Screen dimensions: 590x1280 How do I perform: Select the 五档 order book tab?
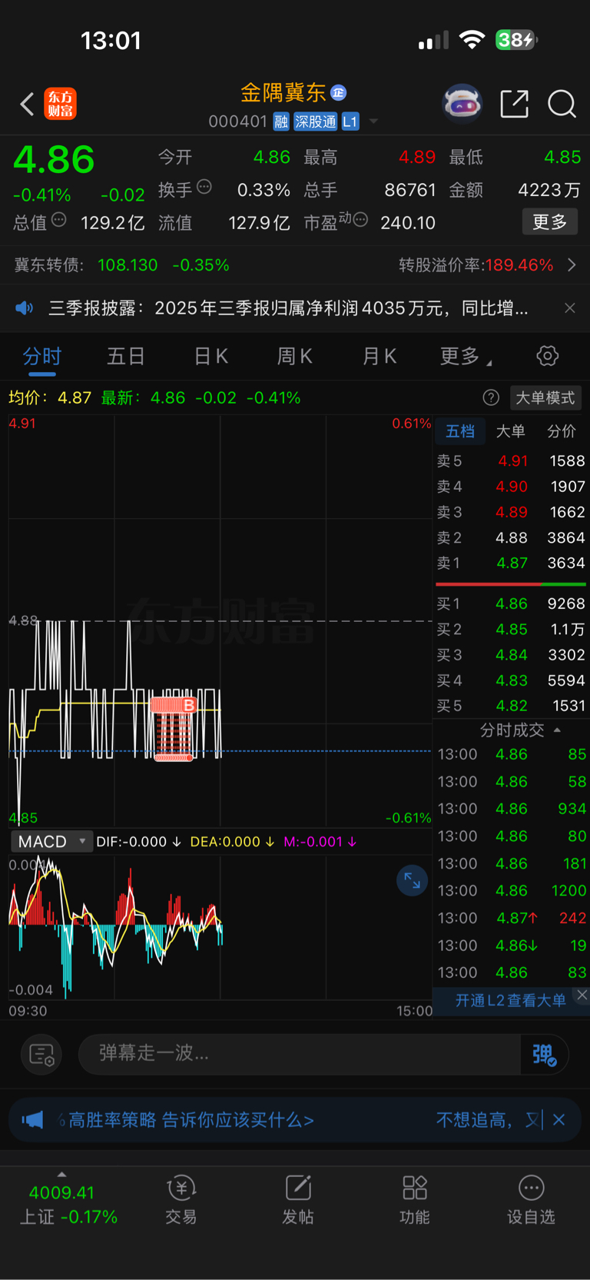pyautogui.click(x=460, y=431)
